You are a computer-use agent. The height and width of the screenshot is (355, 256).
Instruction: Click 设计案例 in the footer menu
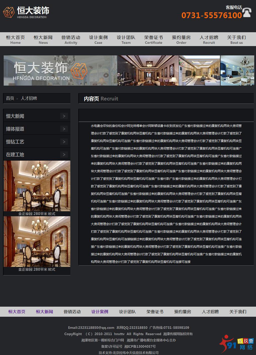click(99, 312)
